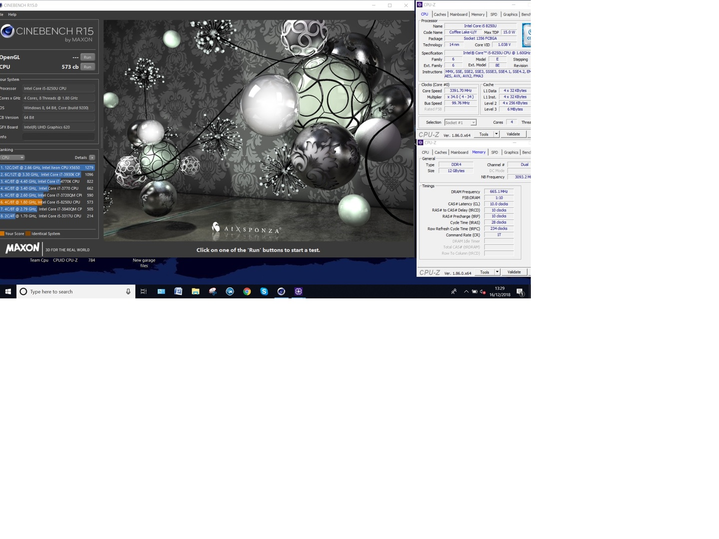Open the Action Center notification icon
Viewport: 719px width, 539px height.
click(x=520, y=291)
